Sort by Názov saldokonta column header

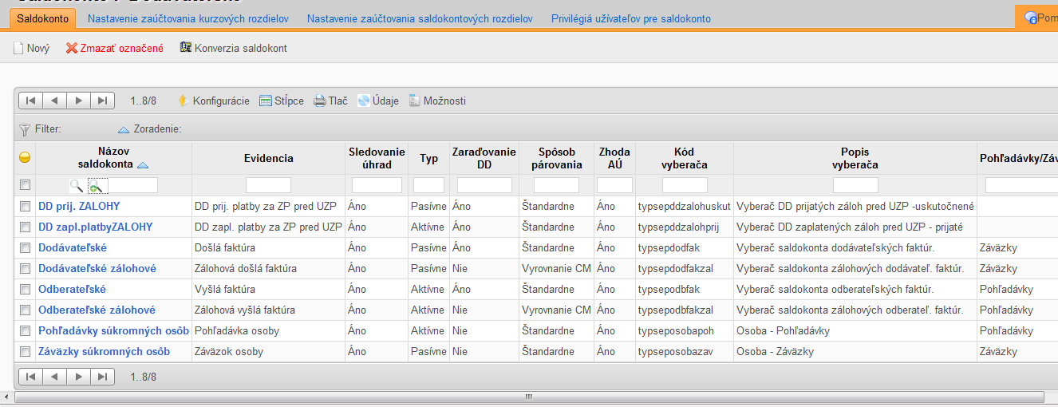(x=113, y=158)
